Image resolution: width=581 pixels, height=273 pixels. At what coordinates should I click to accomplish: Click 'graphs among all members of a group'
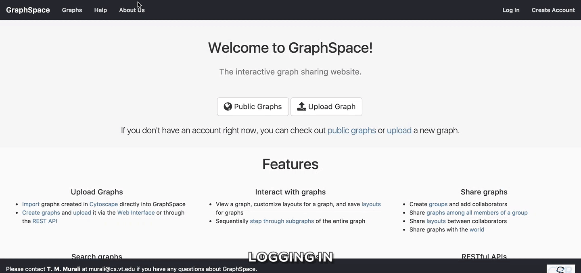[x=477, y=213]
